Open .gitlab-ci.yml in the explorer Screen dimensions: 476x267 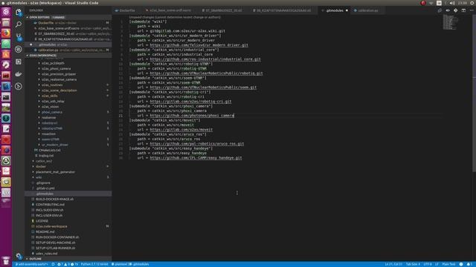[45, 188]
